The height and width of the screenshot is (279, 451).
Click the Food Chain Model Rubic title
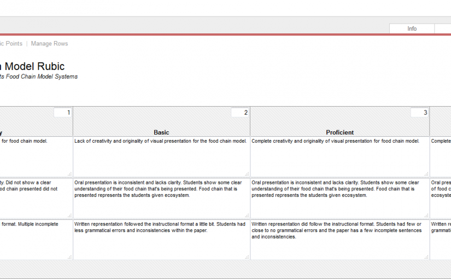click(x=33, y=67)
